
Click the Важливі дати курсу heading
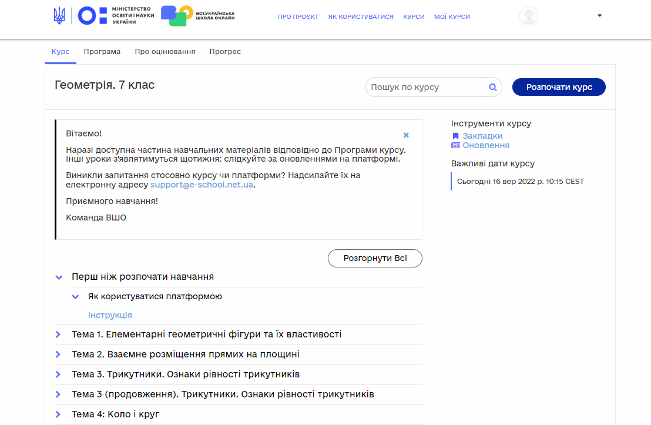[x=493, y=163]
